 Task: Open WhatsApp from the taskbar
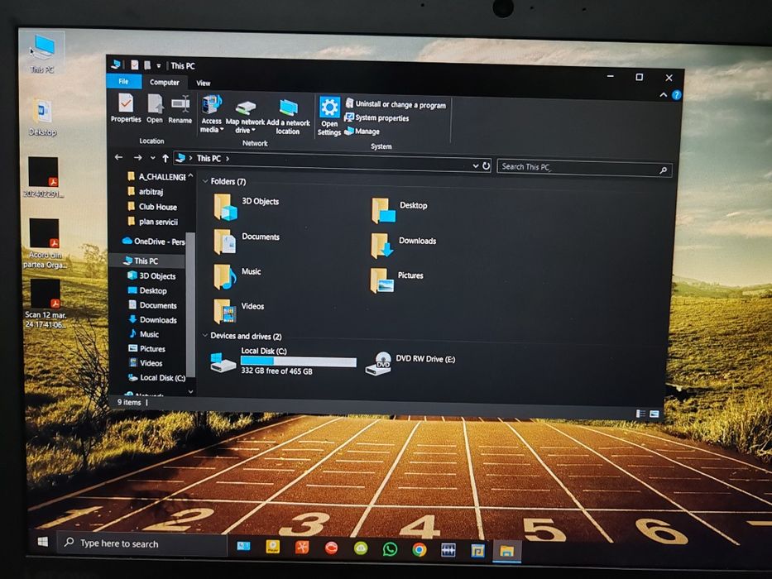390,548
